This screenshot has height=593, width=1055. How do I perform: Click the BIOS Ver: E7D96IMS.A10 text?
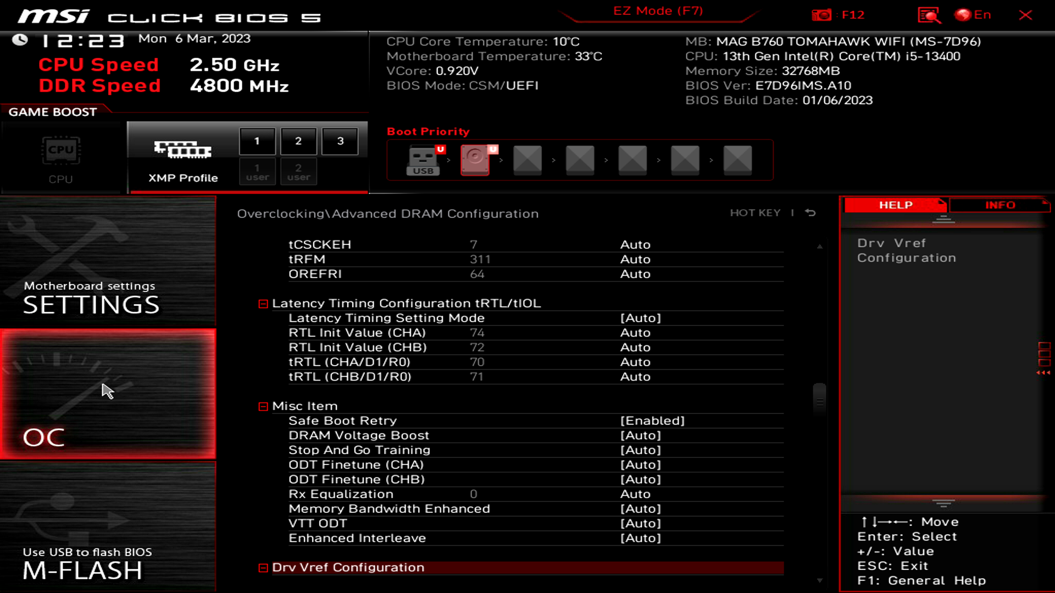[768, 86]
